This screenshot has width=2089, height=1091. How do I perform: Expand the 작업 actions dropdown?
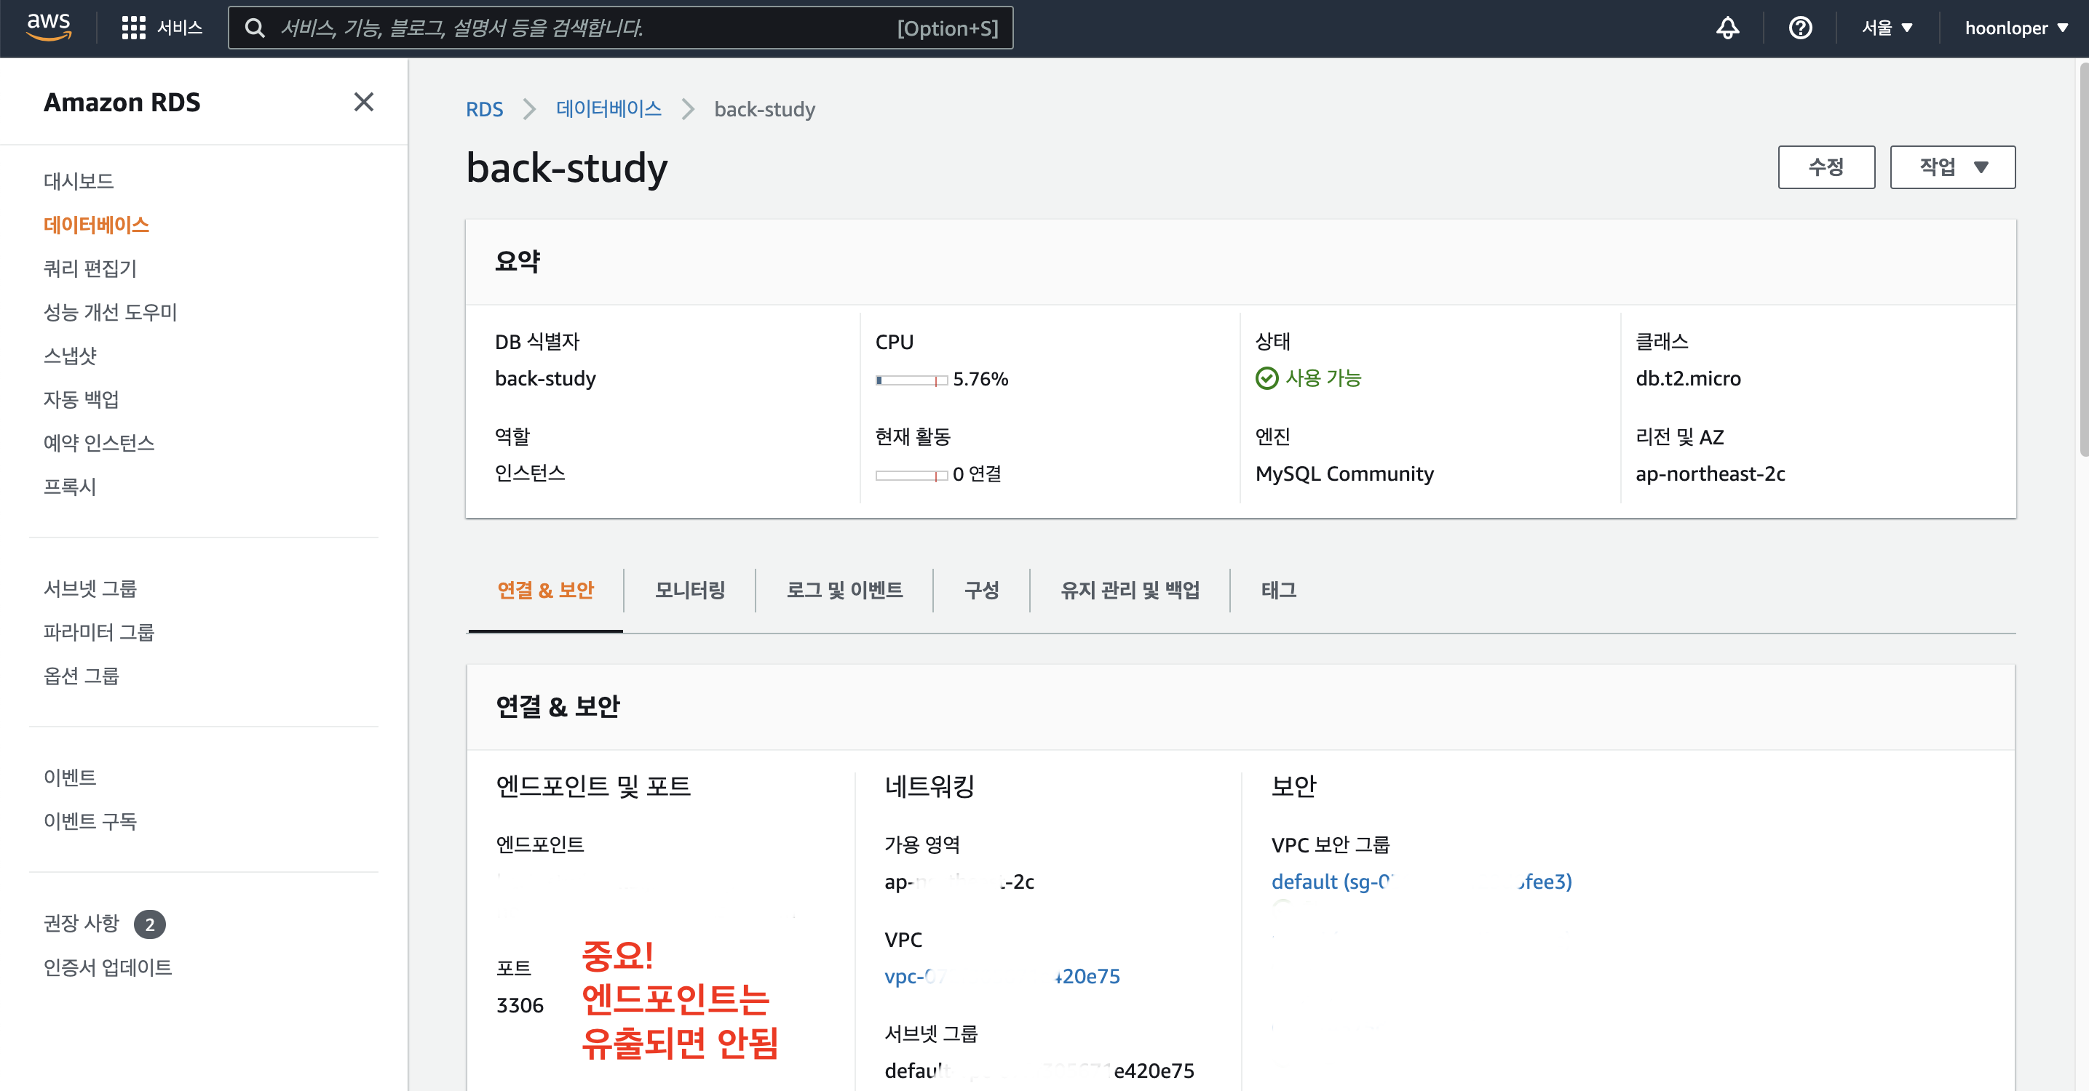click(1951, 167)
